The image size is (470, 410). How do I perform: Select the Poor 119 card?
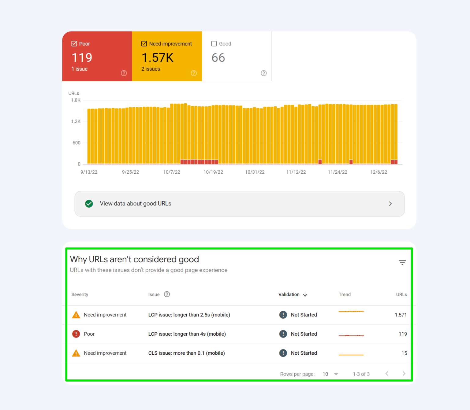tap(97, 56)
